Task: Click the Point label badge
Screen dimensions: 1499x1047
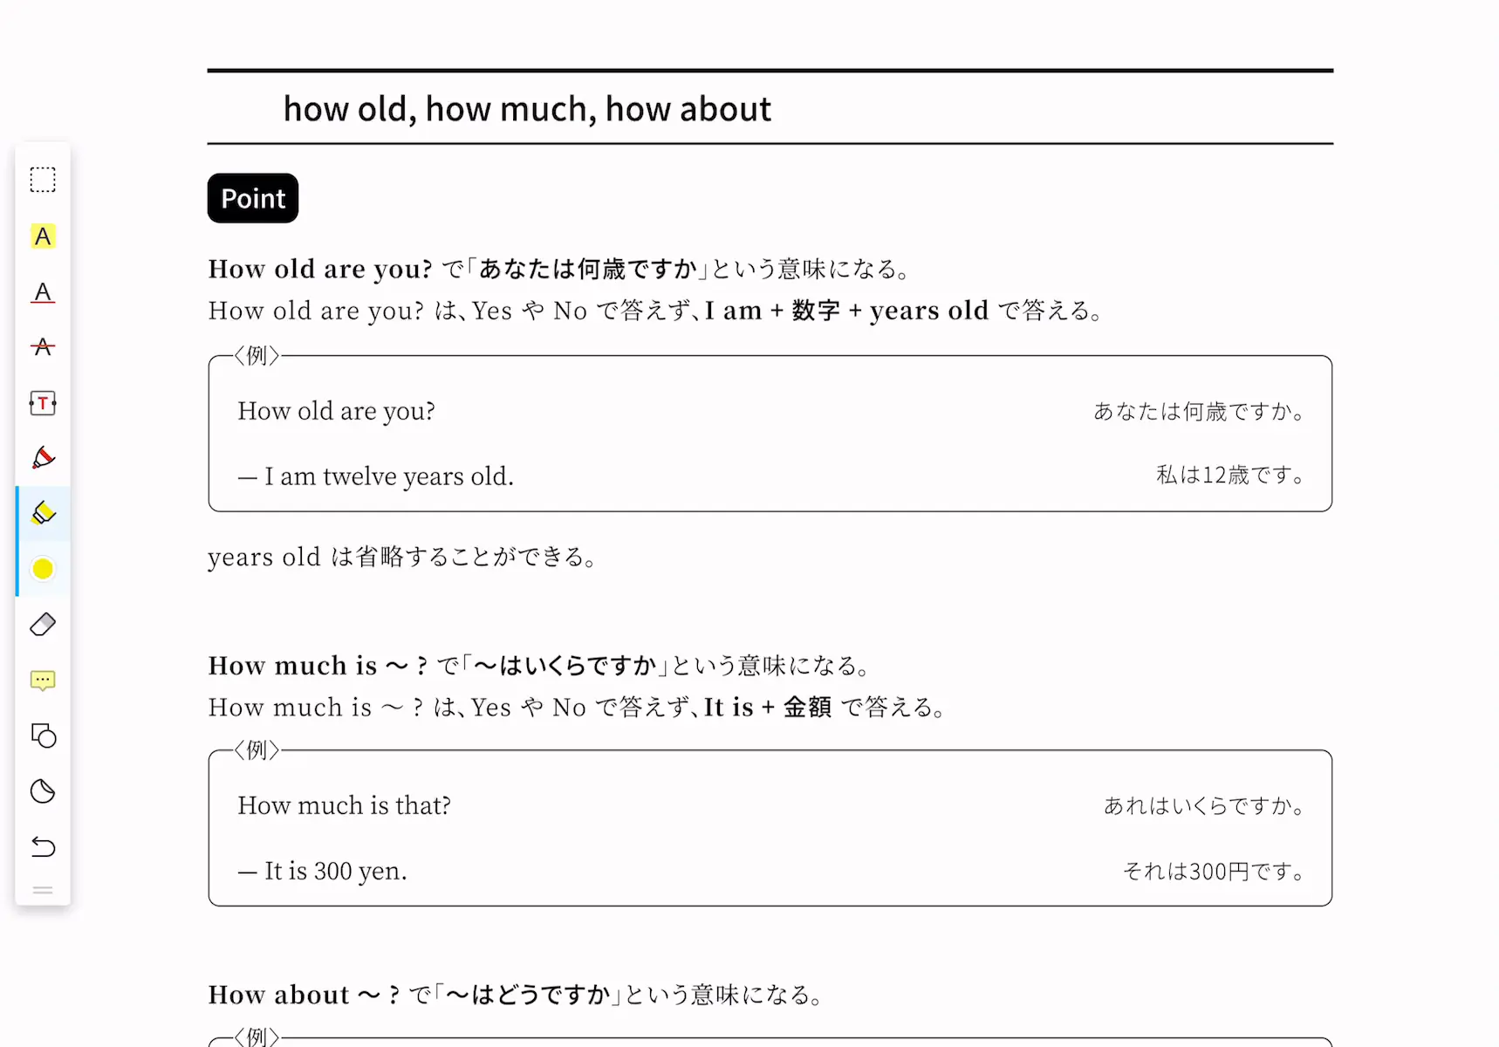Action: [x=253, y=198]
